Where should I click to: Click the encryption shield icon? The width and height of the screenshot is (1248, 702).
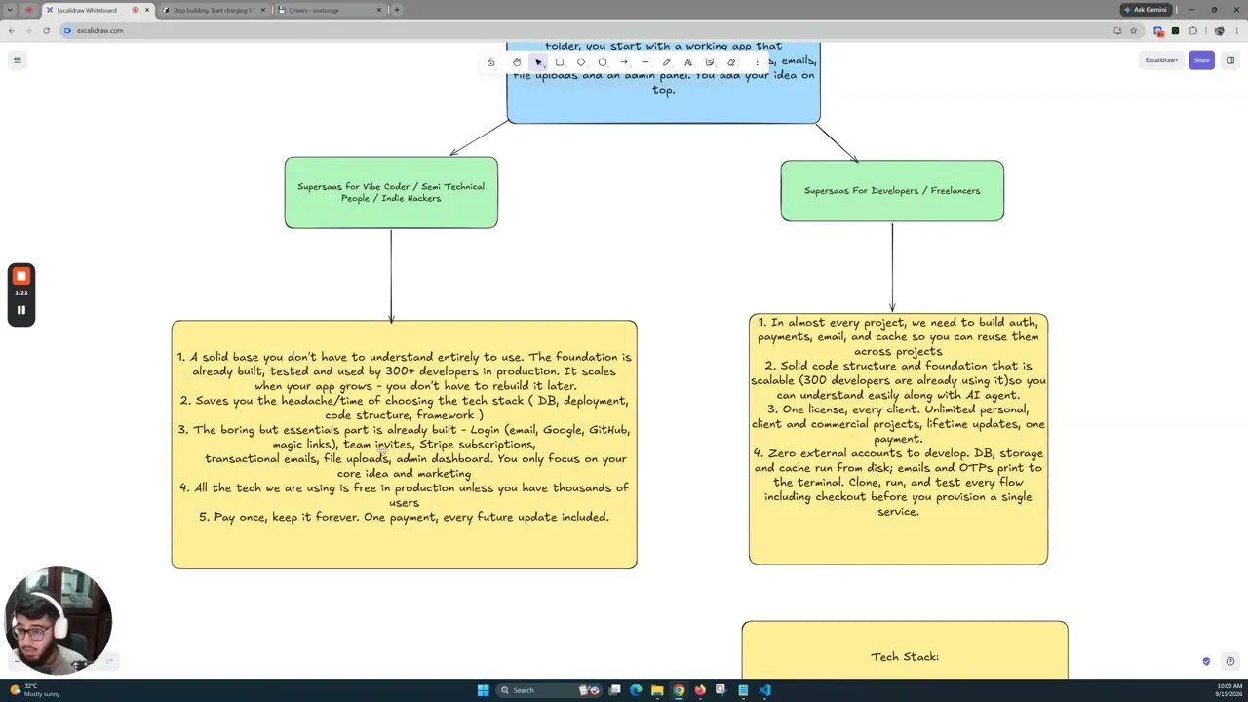1206,661
